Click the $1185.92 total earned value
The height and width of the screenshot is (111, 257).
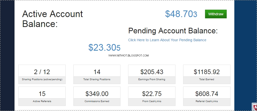tap(207, 72)
